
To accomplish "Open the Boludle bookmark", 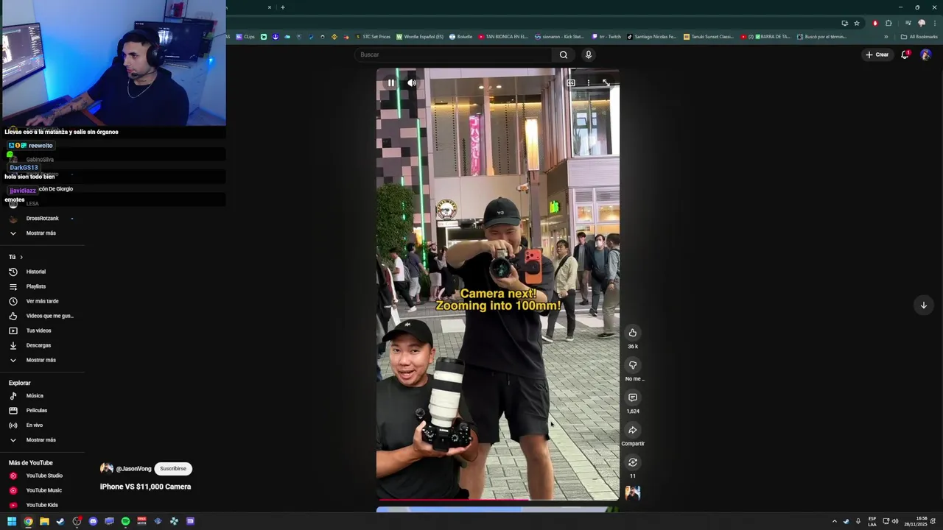I will coord(460,37).
